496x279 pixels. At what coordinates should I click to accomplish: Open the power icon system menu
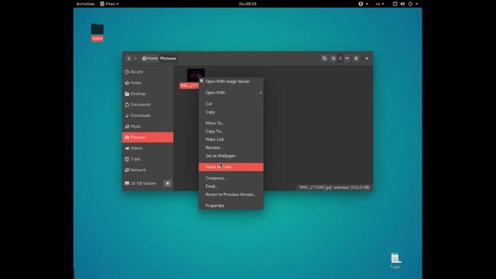(411, 4)
